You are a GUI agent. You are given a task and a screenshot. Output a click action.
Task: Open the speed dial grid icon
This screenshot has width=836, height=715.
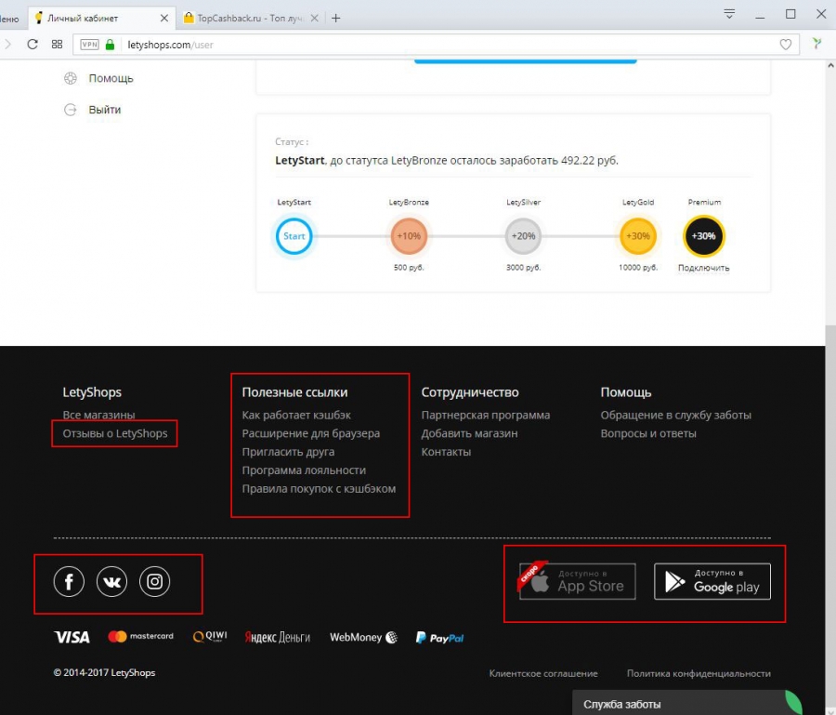point(57,45)
